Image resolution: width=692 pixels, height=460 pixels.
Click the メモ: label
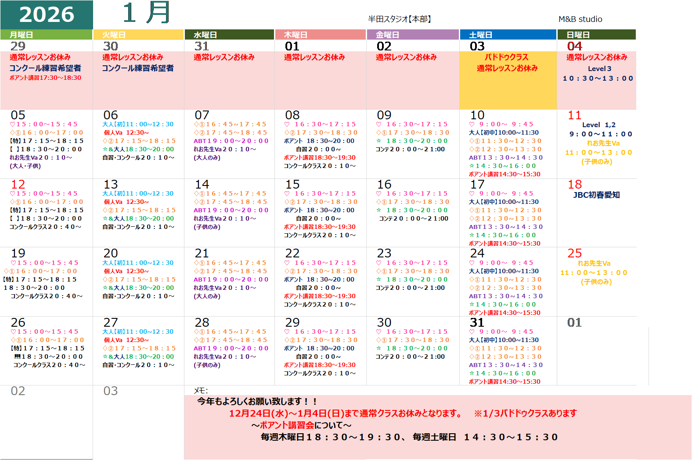201,390
